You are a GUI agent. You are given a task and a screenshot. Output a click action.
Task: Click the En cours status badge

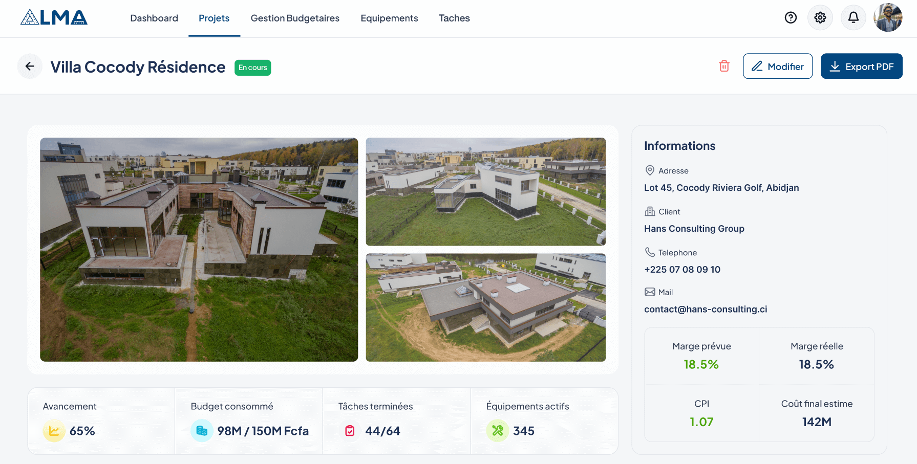(x=252, y=68)
